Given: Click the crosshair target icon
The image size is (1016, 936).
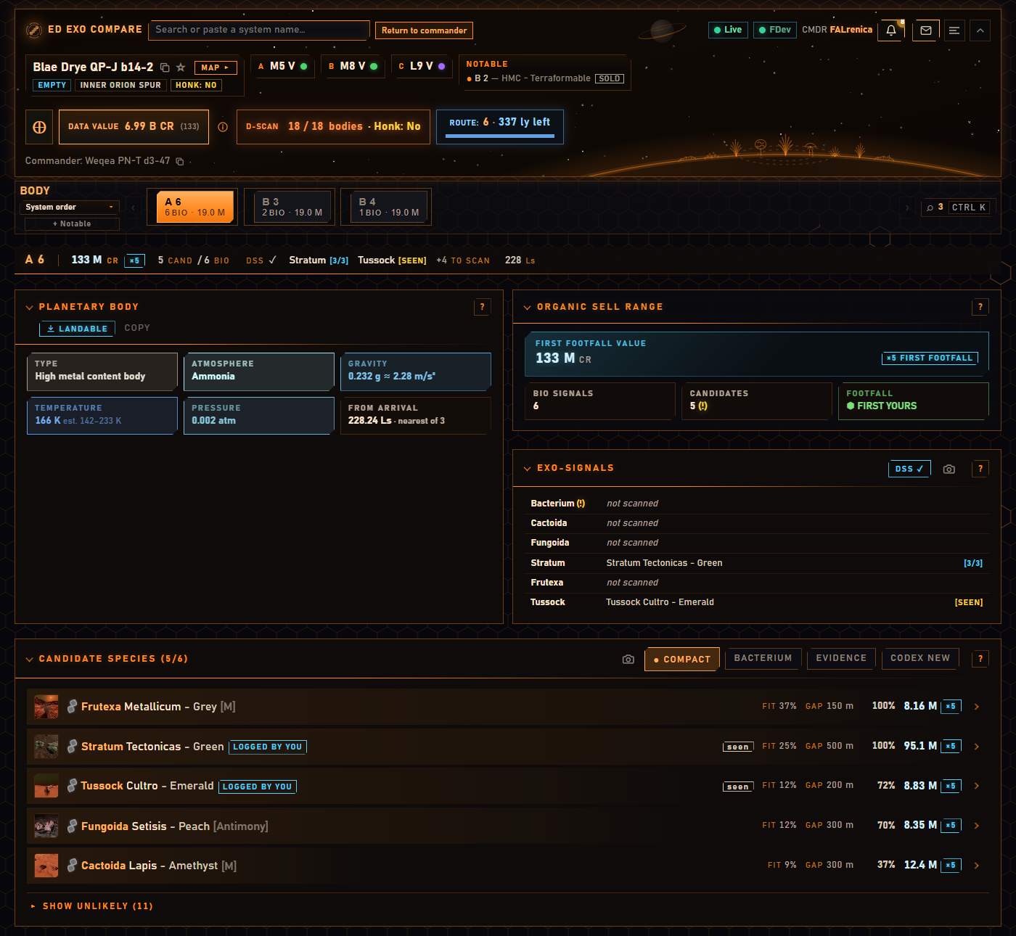Looking at the screenshot, I should click(39, 127).
